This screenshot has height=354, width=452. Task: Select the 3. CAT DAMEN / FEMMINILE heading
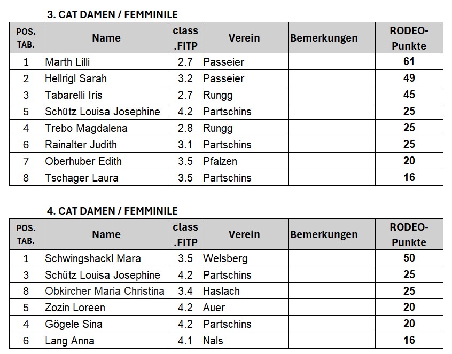click(112, 14)
